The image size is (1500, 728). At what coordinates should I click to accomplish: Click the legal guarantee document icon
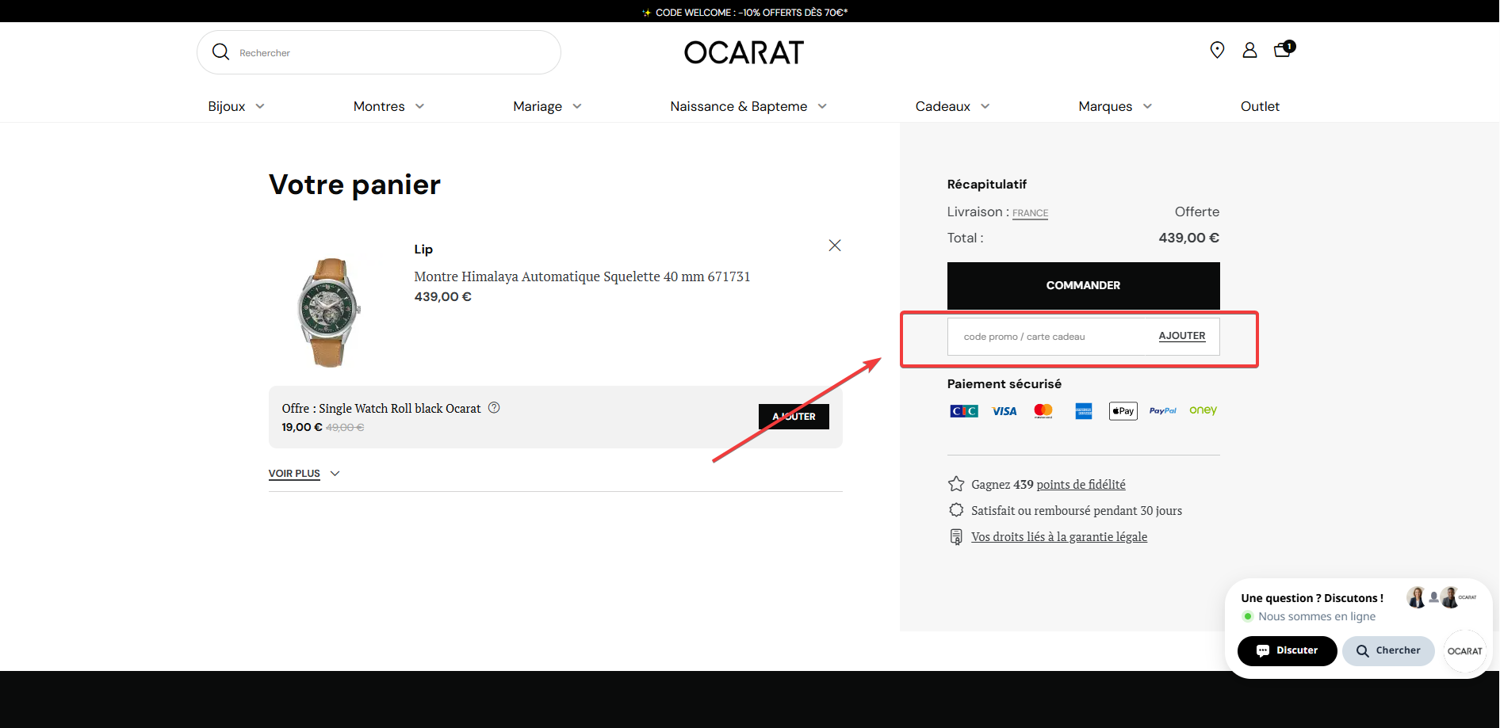(x=956, y=536)
